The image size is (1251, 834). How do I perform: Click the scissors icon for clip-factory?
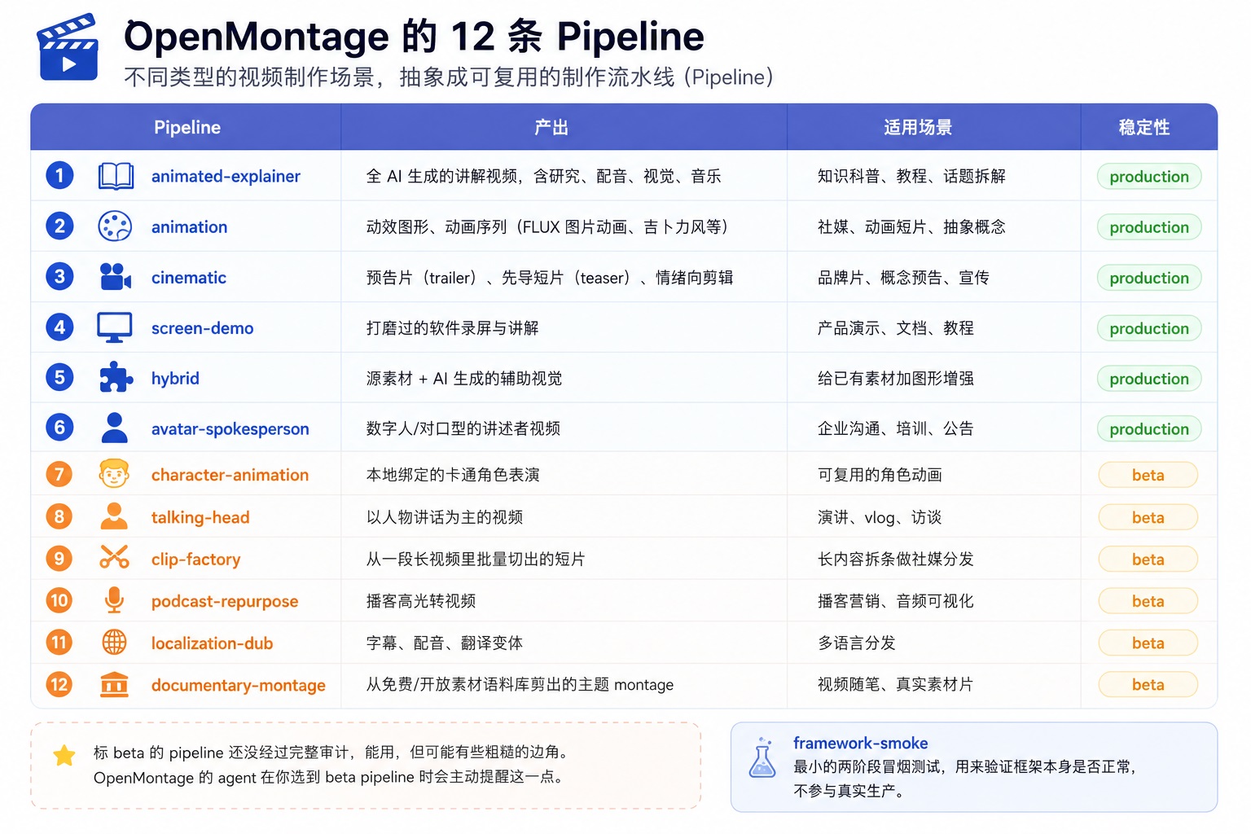click(x=114, y=558)
